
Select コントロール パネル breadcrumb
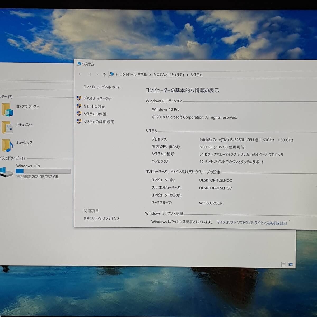pyautogui.click(x=133, y=74)
